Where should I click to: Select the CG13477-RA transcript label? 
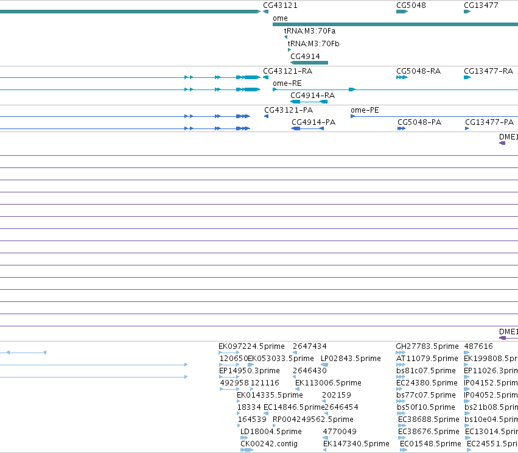488,71
